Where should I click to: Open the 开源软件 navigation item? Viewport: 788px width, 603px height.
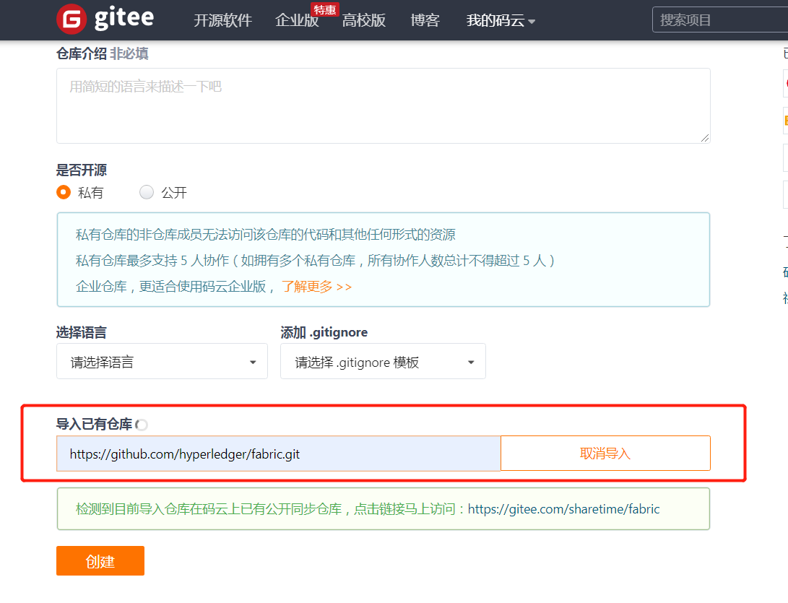tap(222, 20)
